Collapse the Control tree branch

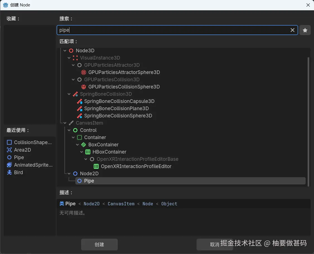[x=69, y=130]
